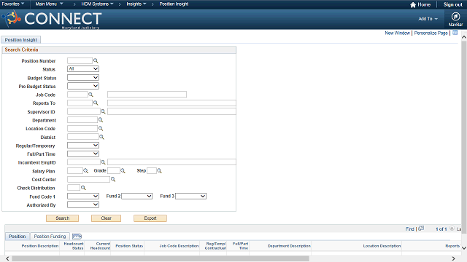Expand the Fund 2 dropdown
The height and width of the screenshot is (262, 467).
point(137,196)
